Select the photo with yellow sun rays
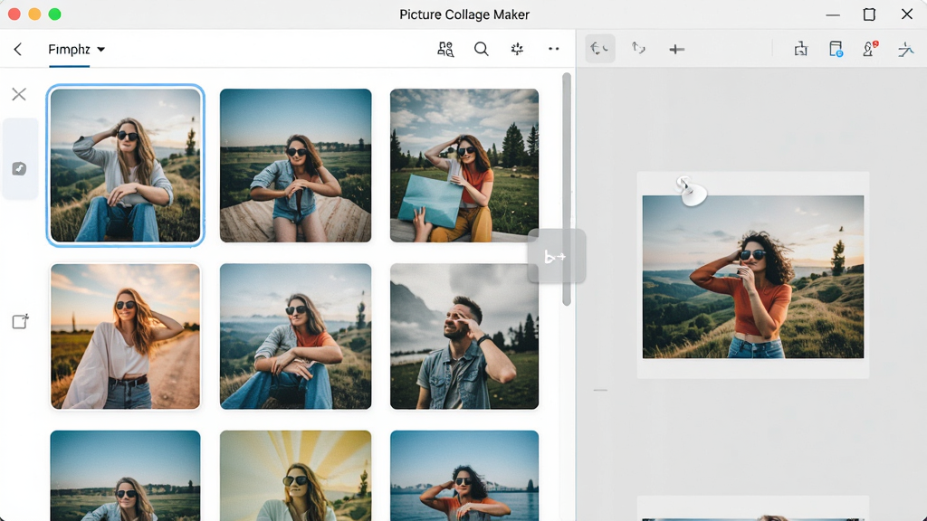Viewport: 927px width, 521px height. 296,476
